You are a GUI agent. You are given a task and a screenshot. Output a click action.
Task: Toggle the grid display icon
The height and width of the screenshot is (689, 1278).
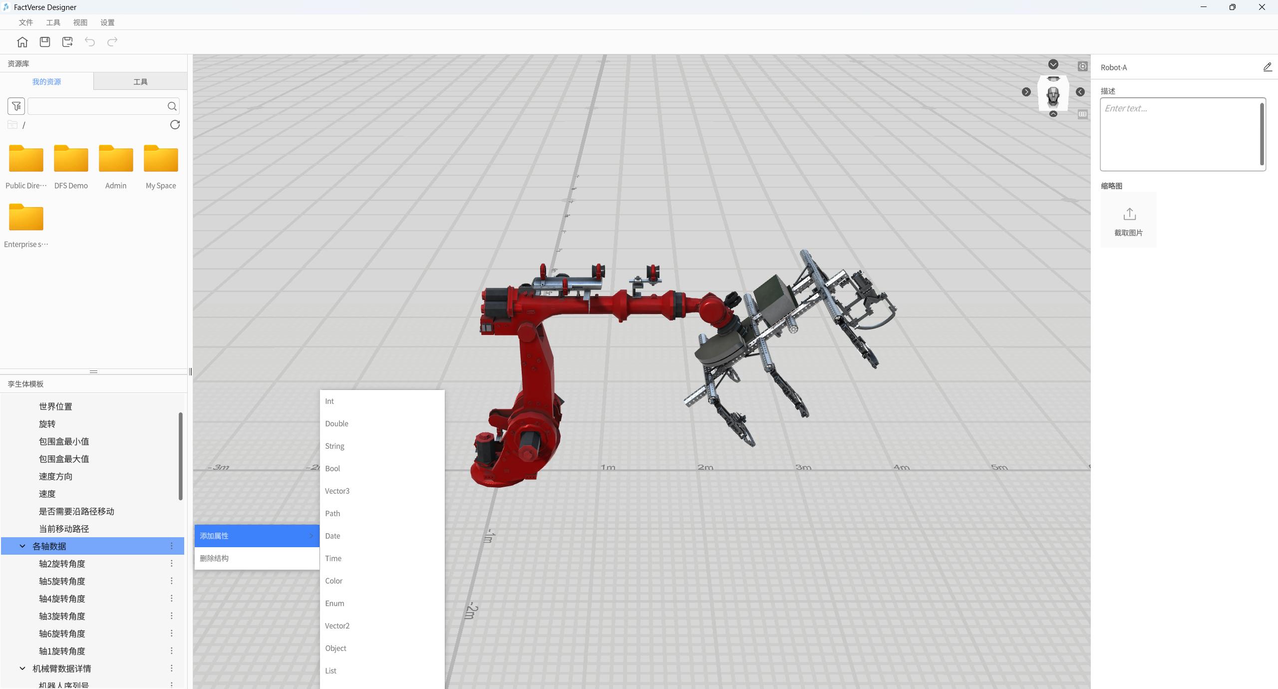click(1082, 114)
